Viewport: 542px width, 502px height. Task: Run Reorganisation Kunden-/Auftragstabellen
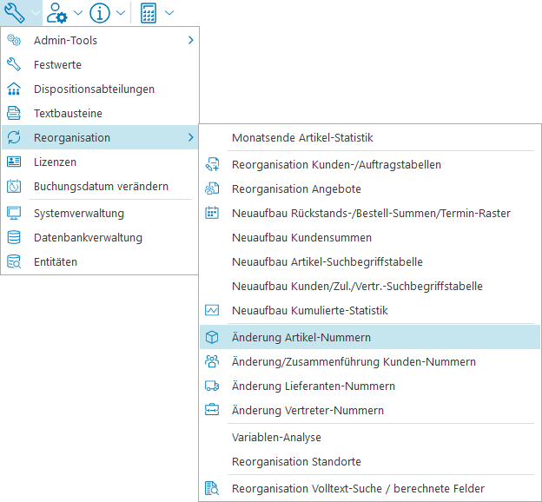point(336,164)
